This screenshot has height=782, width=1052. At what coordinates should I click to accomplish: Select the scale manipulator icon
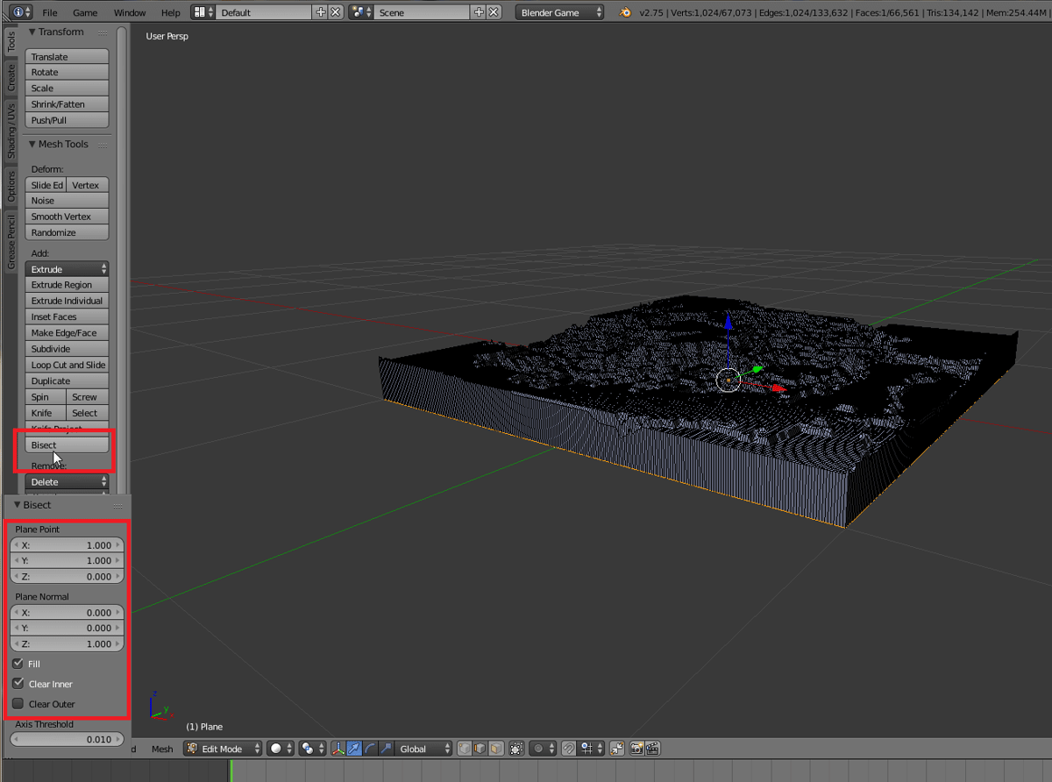(x=386, y=749)
